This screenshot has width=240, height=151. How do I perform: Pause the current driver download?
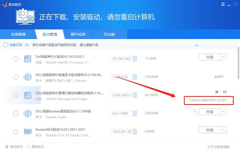[x=225, y=92]
